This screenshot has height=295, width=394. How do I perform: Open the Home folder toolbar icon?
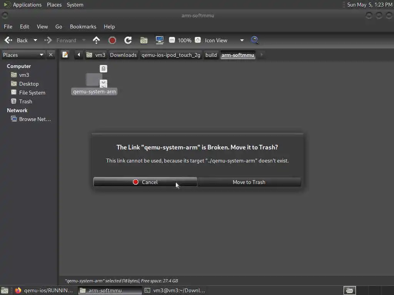pos(144,40)
